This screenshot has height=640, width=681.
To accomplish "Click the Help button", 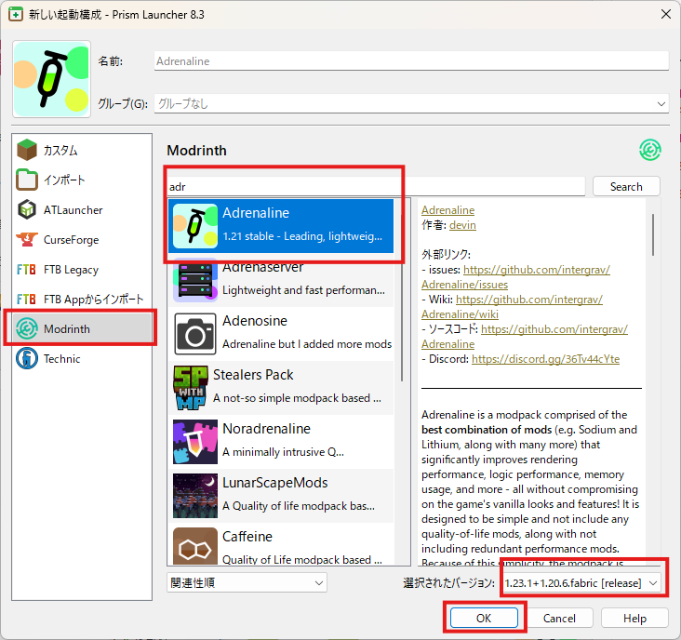I will click(634, 618).
